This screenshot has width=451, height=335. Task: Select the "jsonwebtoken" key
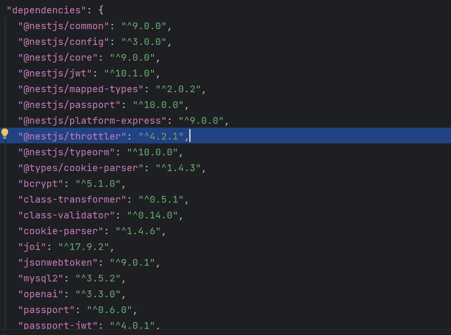(x=58, y=263)
